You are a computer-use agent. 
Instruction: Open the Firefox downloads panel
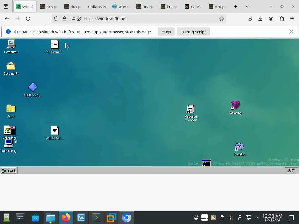[x=260, y=19]
